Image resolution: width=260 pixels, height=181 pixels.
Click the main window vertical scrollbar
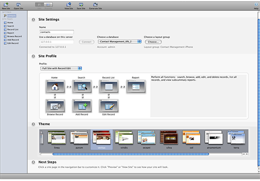click(259, 92)
